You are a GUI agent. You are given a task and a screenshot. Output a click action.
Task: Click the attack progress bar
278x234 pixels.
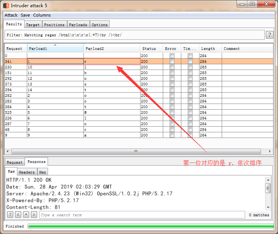click(x=151, y=226)
